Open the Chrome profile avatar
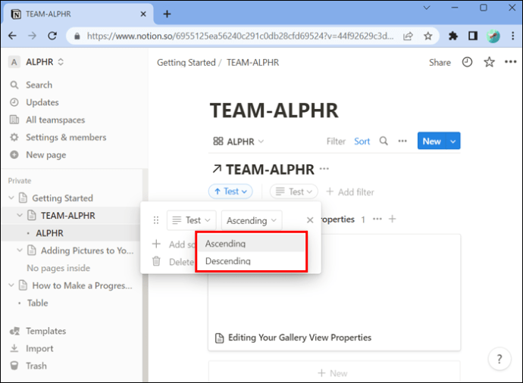Image resolution: width=523 pixels, height=383 pixels. click(x=493, y=36)
